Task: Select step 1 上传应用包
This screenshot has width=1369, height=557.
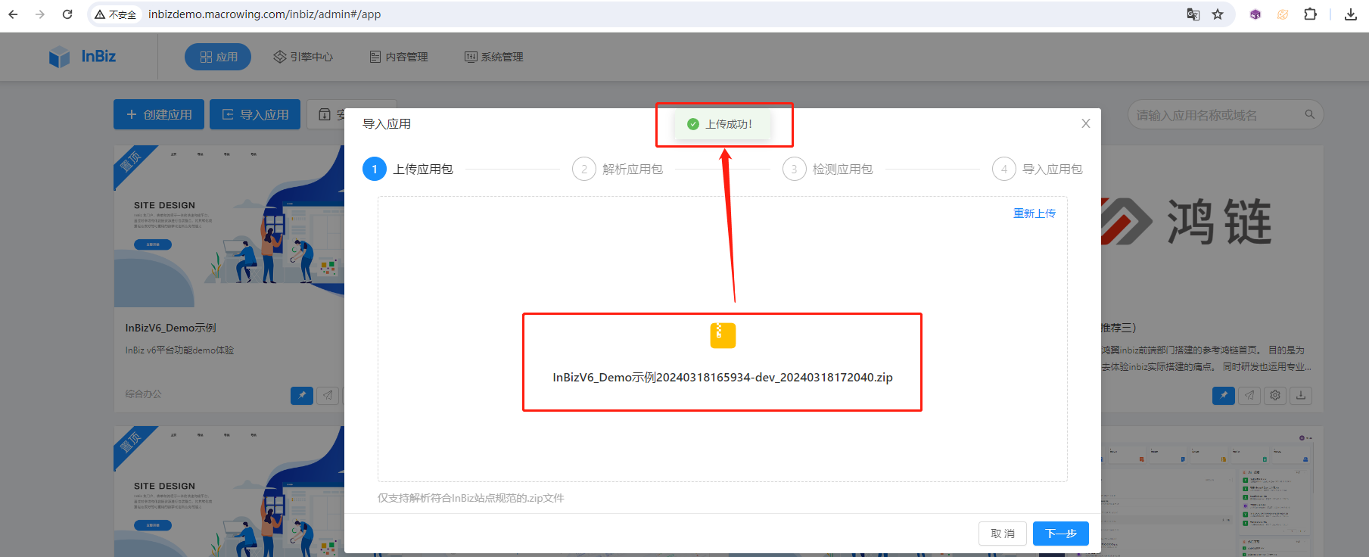Action: pos(408,169)
